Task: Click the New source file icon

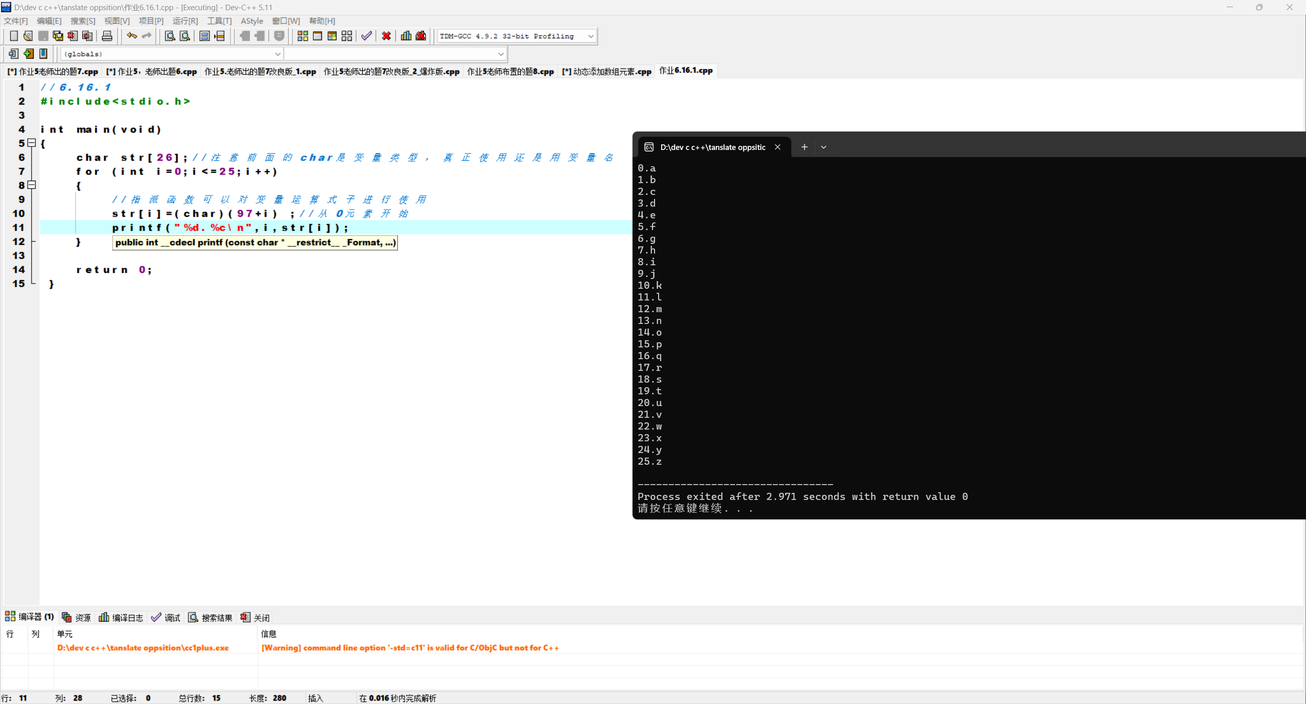Action: (x=14, y=36)
